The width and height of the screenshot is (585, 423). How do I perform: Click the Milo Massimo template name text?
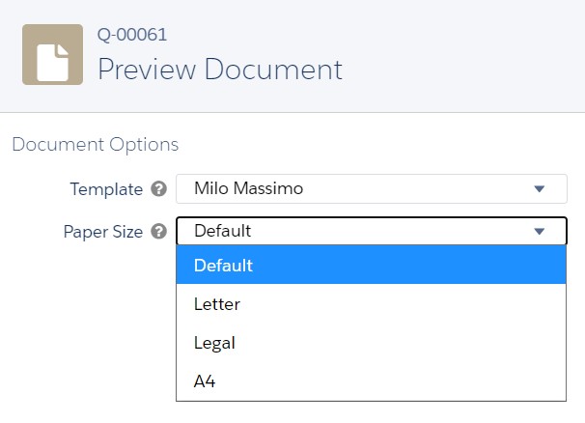coord(248,188)
